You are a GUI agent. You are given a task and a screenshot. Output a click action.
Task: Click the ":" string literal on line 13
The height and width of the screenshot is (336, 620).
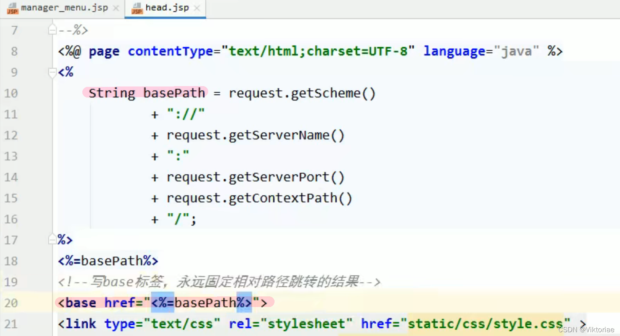(178, 156)
